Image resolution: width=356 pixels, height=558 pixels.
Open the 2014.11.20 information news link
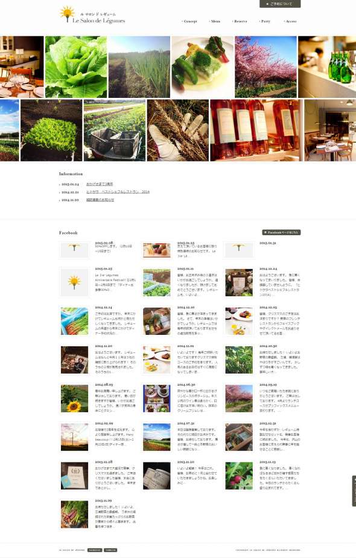(100, 200)
